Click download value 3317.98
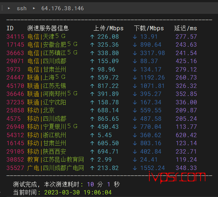Viewport: 218px width, 197px height. click(152, 53)
